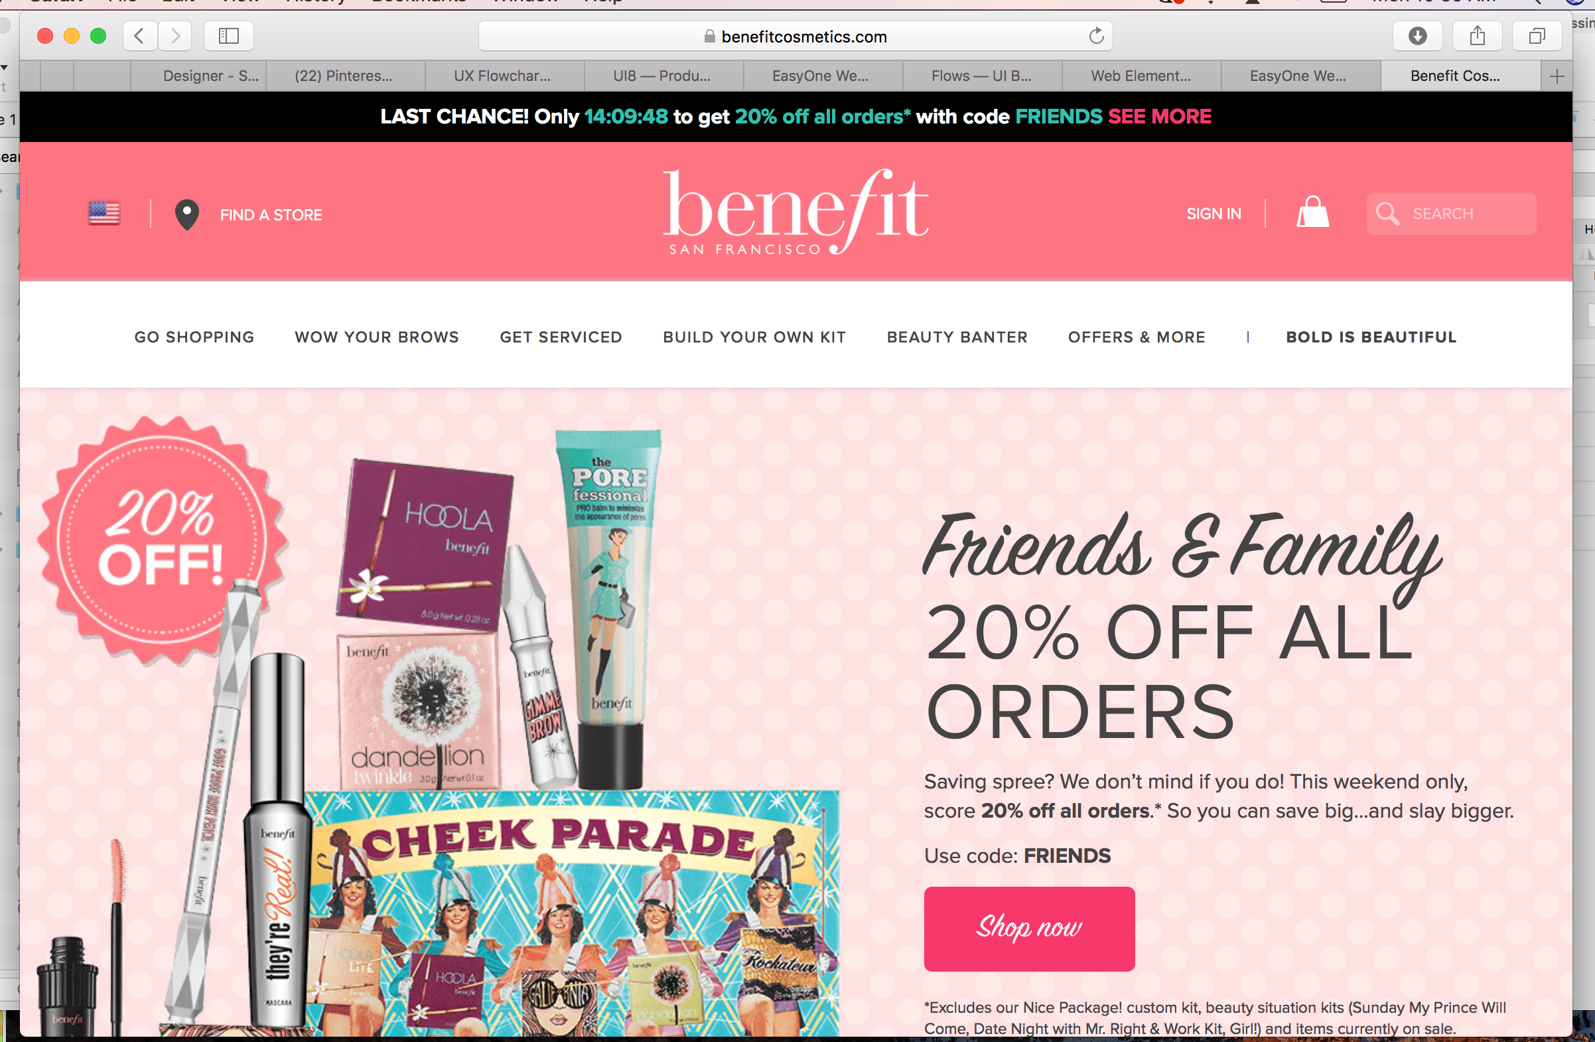Click the Shop now button
The width and height of the screenshot is (1595, 1042).
click(1029, 929)
